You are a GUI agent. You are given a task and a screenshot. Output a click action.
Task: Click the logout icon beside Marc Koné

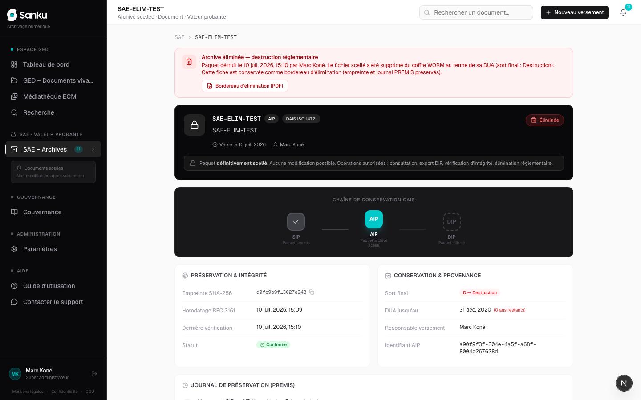point(94,374)
